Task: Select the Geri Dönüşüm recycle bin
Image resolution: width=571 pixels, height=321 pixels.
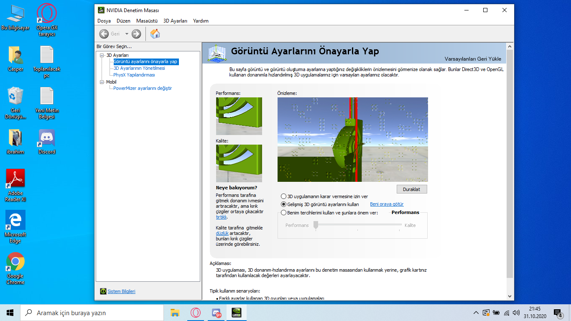Action: click(x=15, y=103)
